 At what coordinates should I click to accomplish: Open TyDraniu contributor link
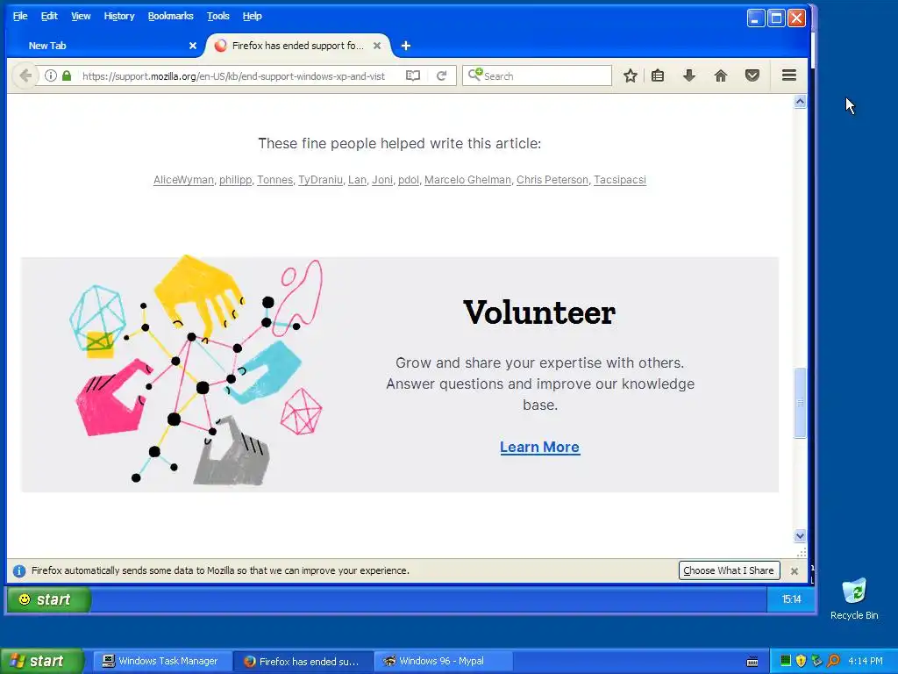point(320,180)
